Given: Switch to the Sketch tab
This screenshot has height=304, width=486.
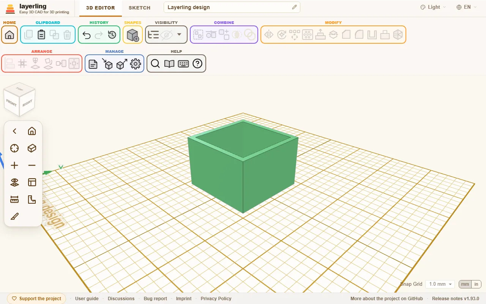Looking at the screenshot, I should 139,8.
